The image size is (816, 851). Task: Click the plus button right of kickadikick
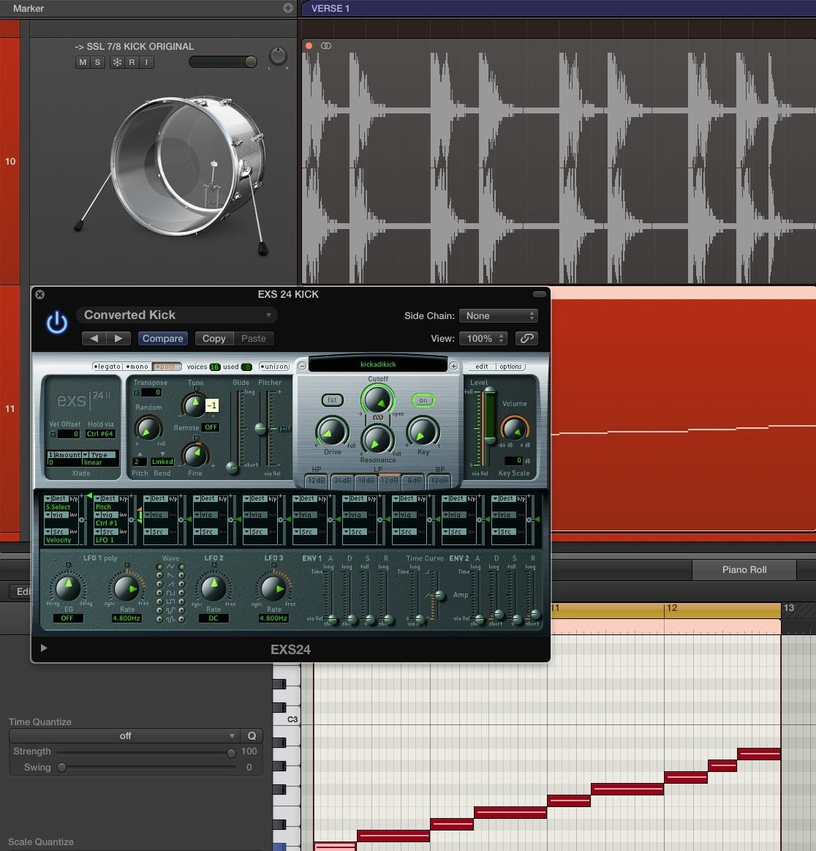pos(454,366)
